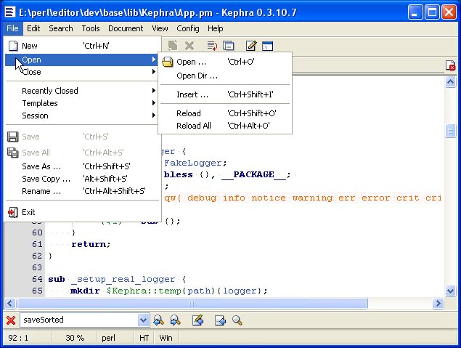Click the line wrap toolbar icon
The height and width of the screenshot is (348, 461).
pyautogui.click(x=212, y=46)
